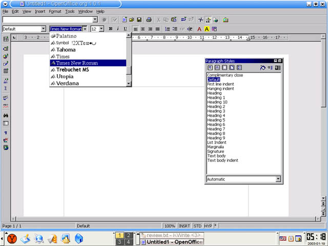Open the Edit menu
The height and width of the screenshot is (246, 328).
tap(15, 11)
